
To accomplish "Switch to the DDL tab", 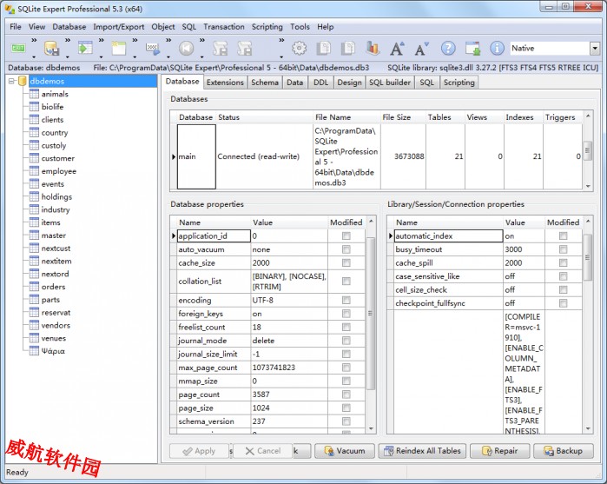I will [x=320, y=83].
